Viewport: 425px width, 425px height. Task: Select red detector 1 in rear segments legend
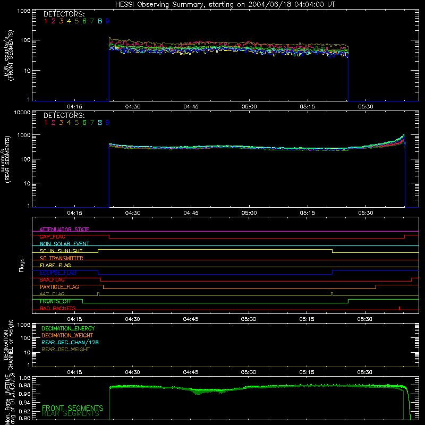point(46,123)
